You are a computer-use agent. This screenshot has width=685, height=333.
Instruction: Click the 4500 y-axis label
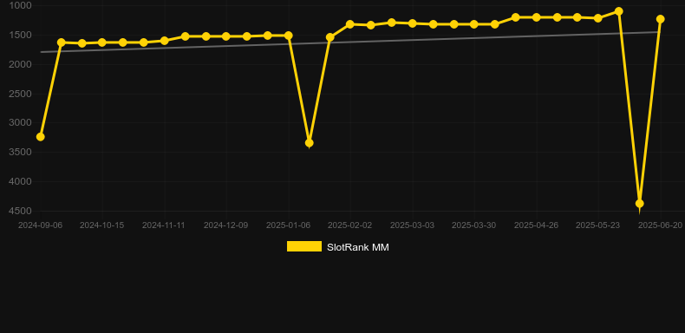pyautogui.click(x=20, y=211)
